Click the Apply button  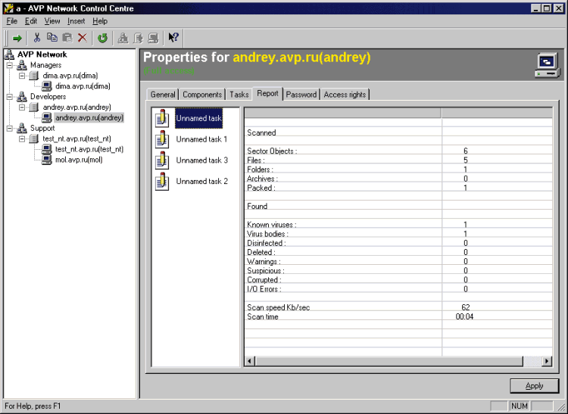point(535,386)
